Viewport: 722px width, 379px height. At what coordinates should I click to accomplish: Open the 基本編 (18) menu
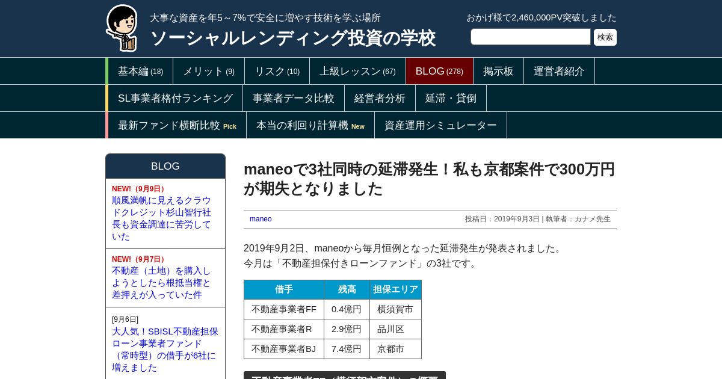(x=140, y=71)
